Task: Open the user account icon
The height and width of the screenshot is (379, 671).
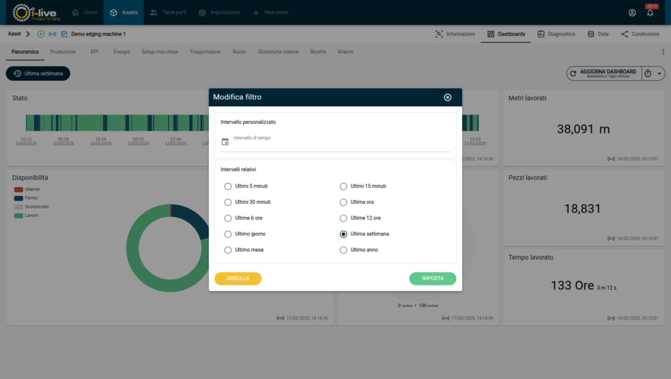Action: point(632,12)
